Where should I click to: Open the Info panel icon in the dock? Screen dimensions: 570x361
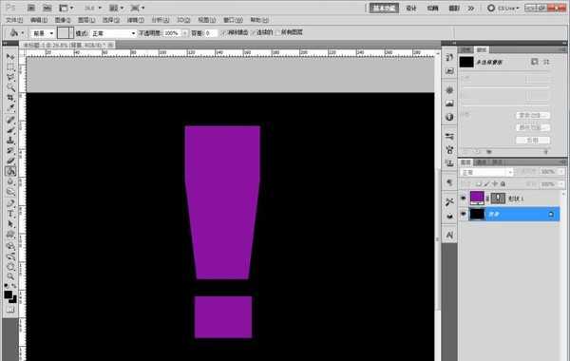tap(449, 117)
